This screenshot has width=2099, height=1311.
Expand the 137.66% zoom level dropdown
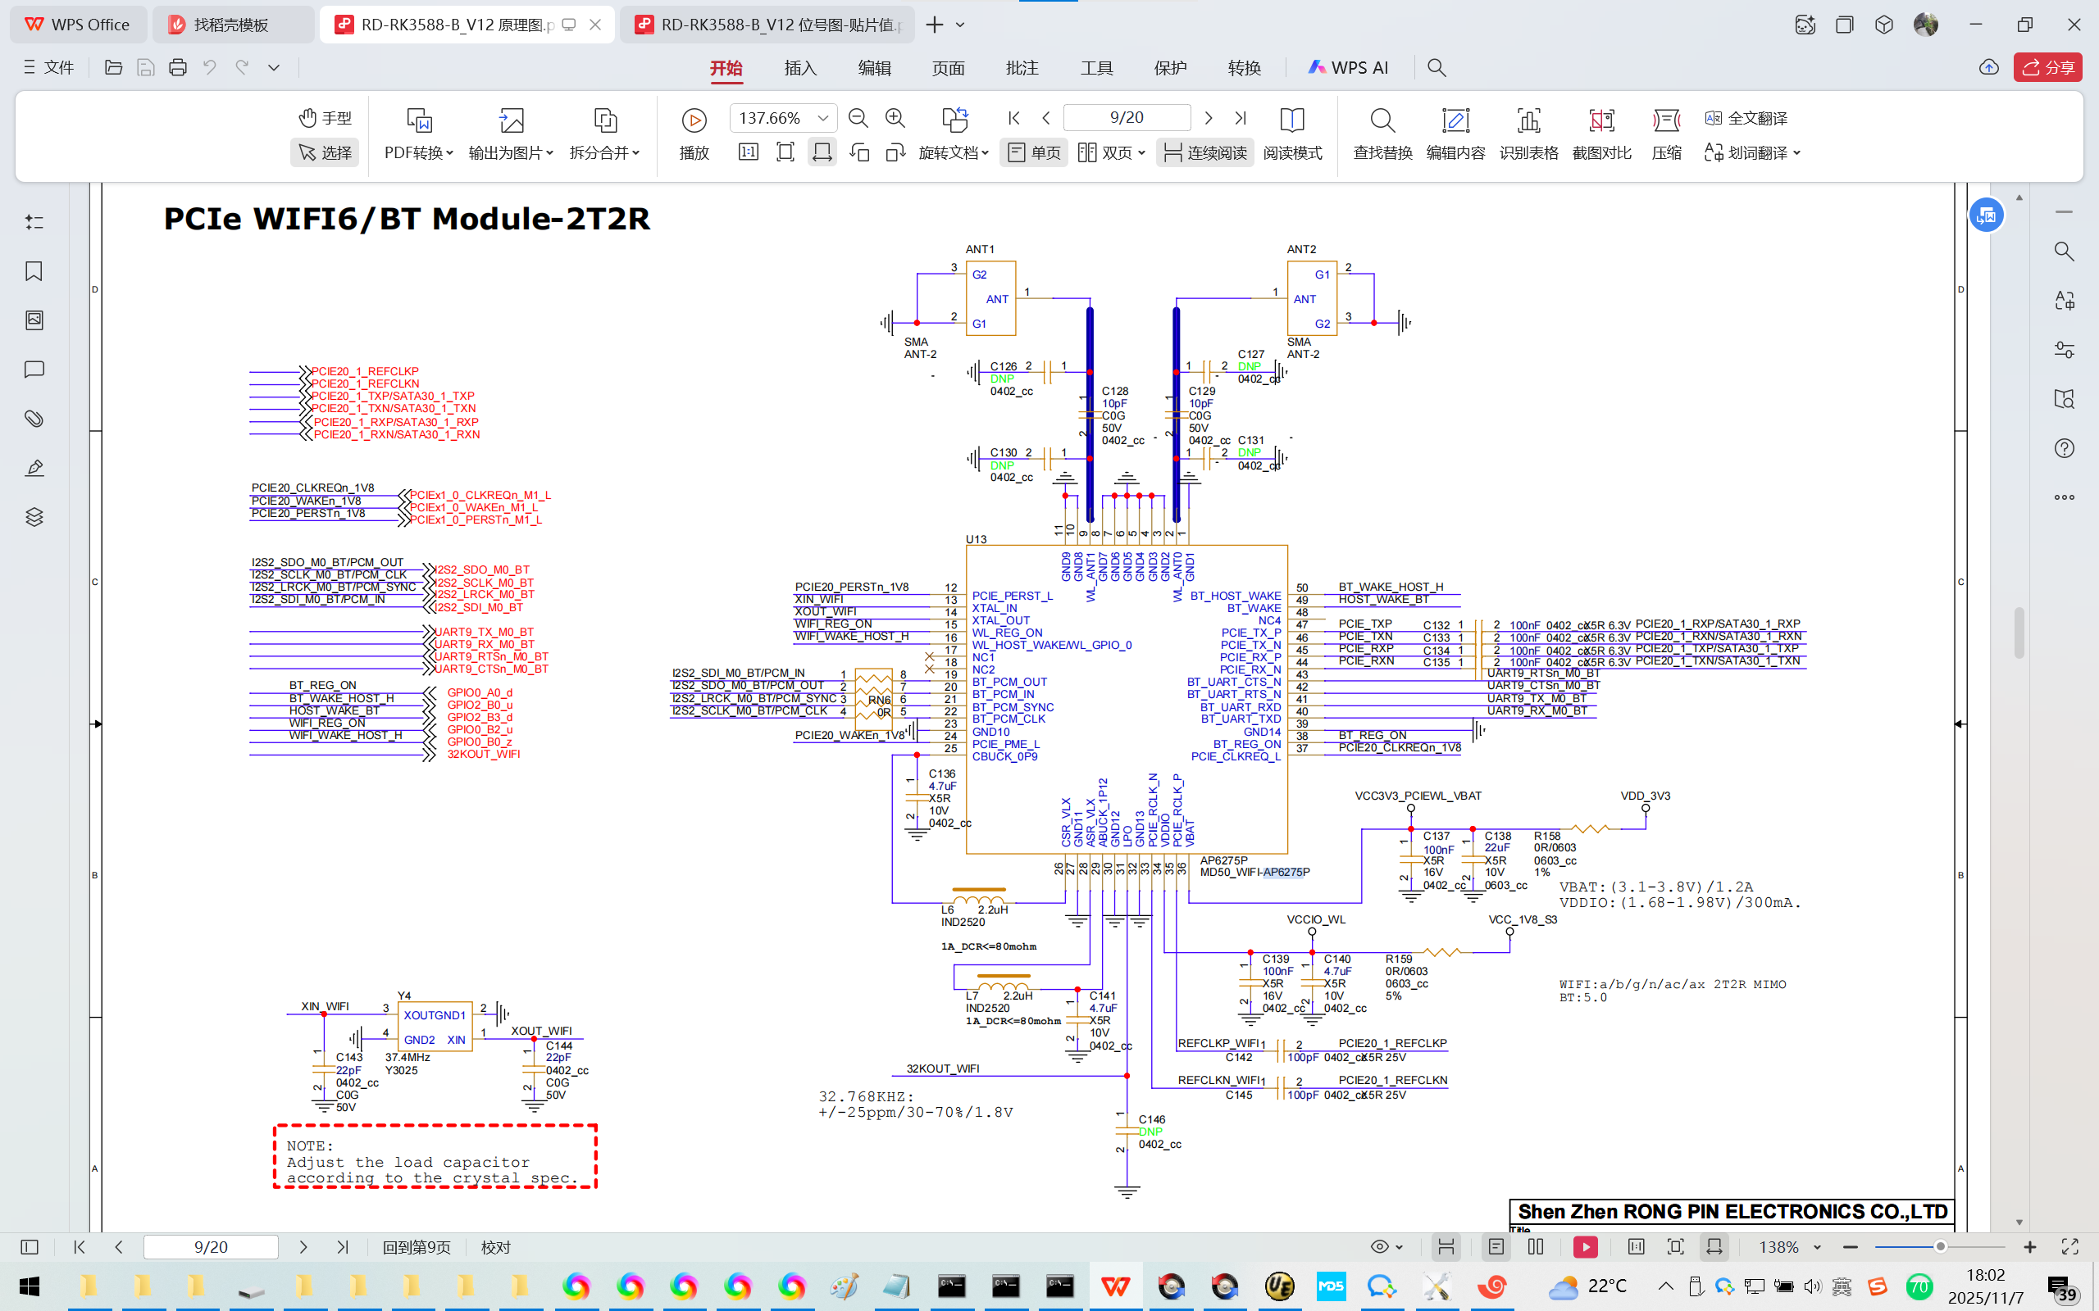tap(822, 118)
